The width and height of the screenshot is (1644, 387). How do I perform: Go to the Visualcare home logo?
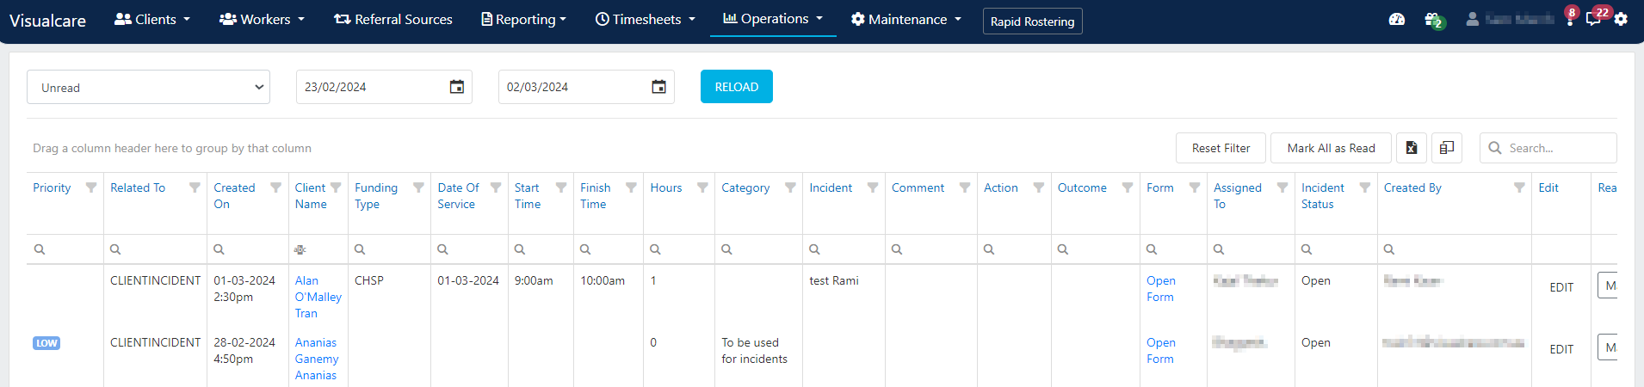pos(47,21)
